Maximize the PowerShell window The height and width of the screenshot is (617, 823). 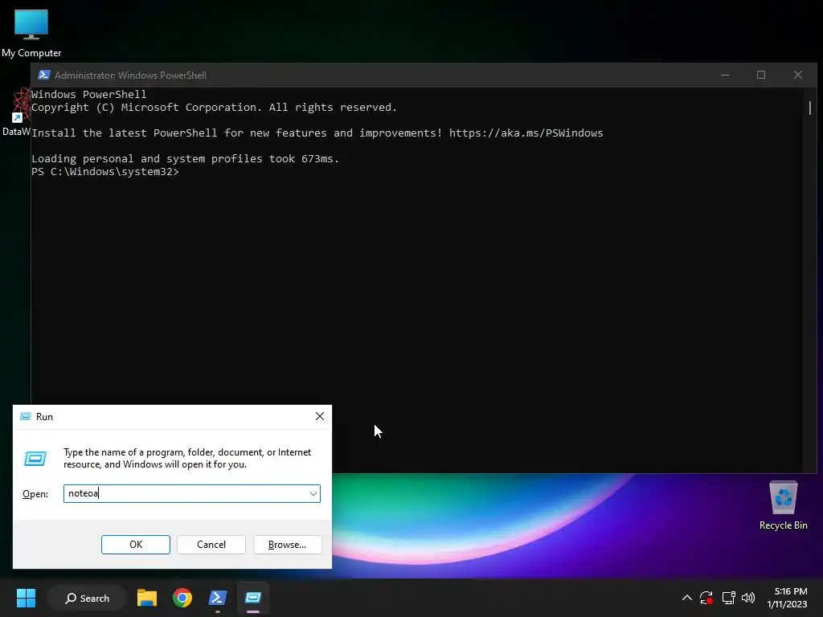coord(760,75)
